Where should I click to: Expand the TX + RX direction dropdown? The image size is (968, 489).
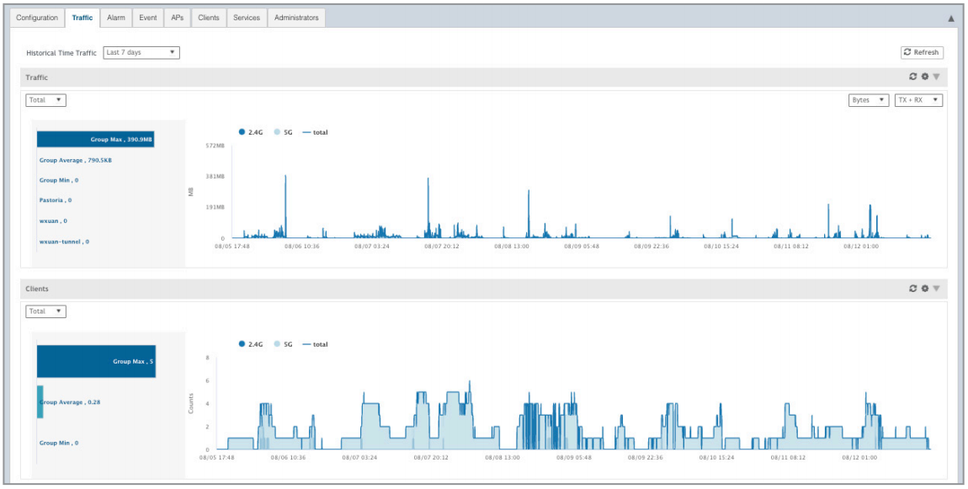tap(918, 100)
